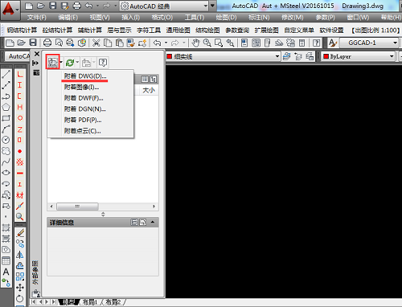Image resolution: width=402 pixels, height=307 pixels.
Task: Select the Circle draw tool
Action: coord(6,140)
